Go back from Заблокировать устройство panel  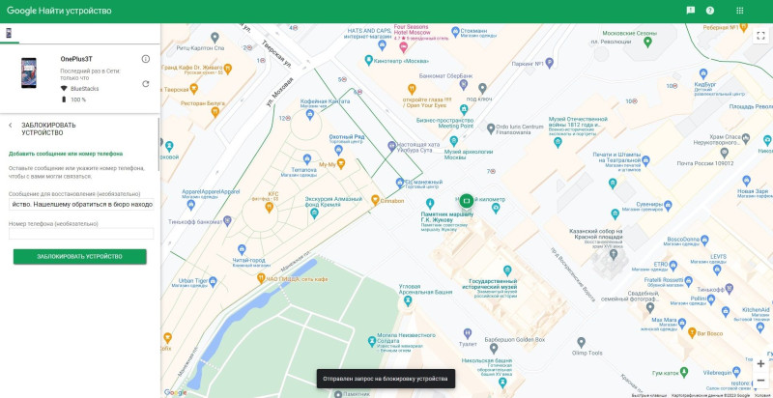click(11, 126)
